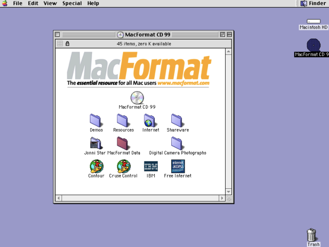Viewport: 329px width, 247px height.
Task: Select the Jonni Star folder icon
Action: pyautogui.click(x=96, y=144)
